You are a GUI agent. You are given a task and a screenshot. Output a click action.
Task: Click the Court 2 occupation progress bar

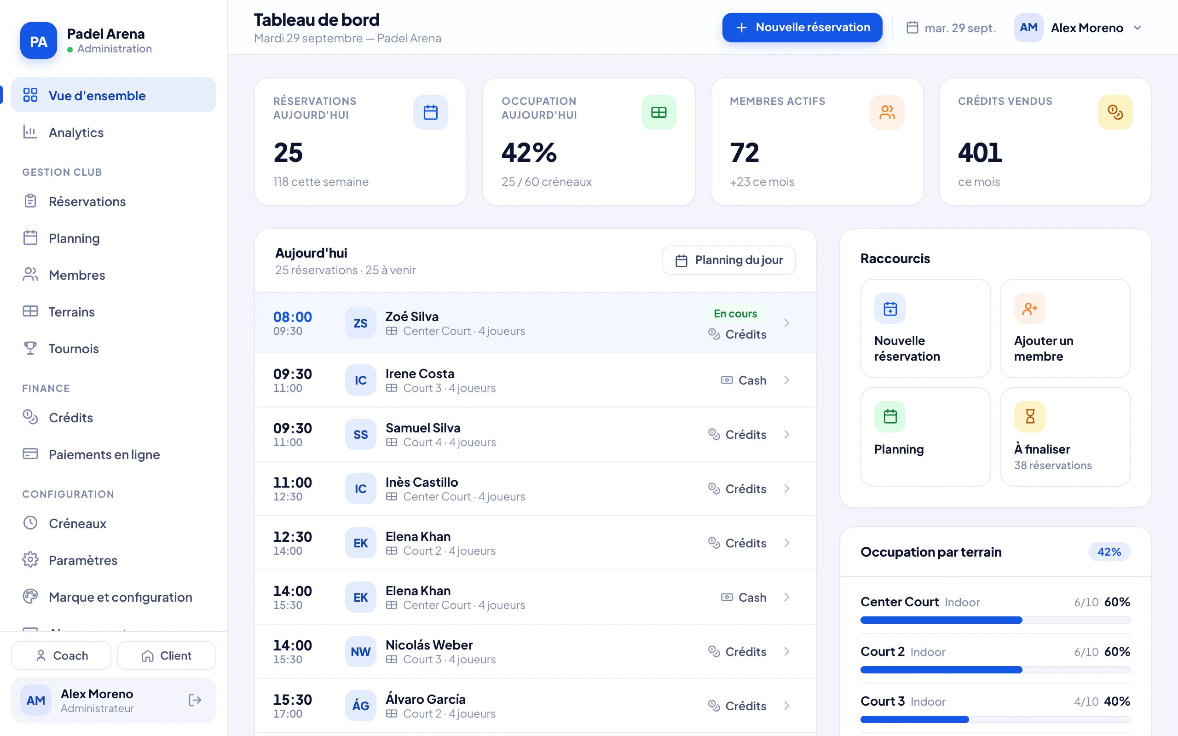pos(995,670)
